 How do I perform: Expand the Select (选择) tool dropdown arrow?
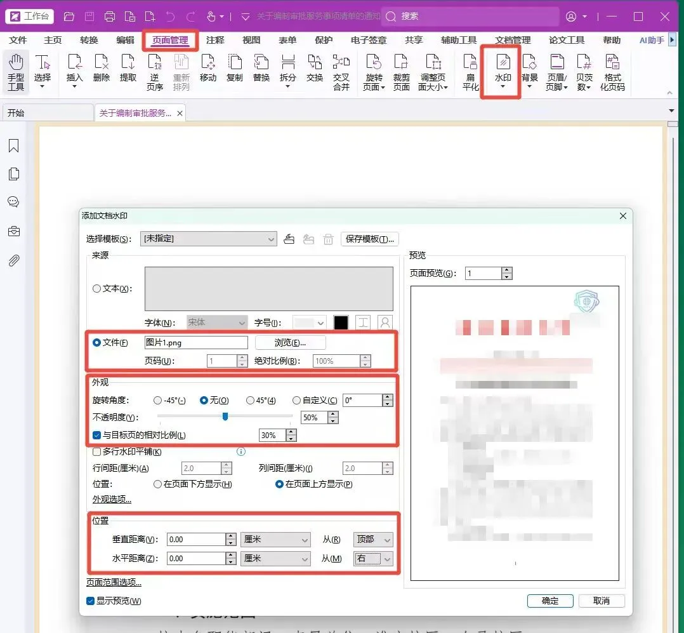click(x=43, y=86)
